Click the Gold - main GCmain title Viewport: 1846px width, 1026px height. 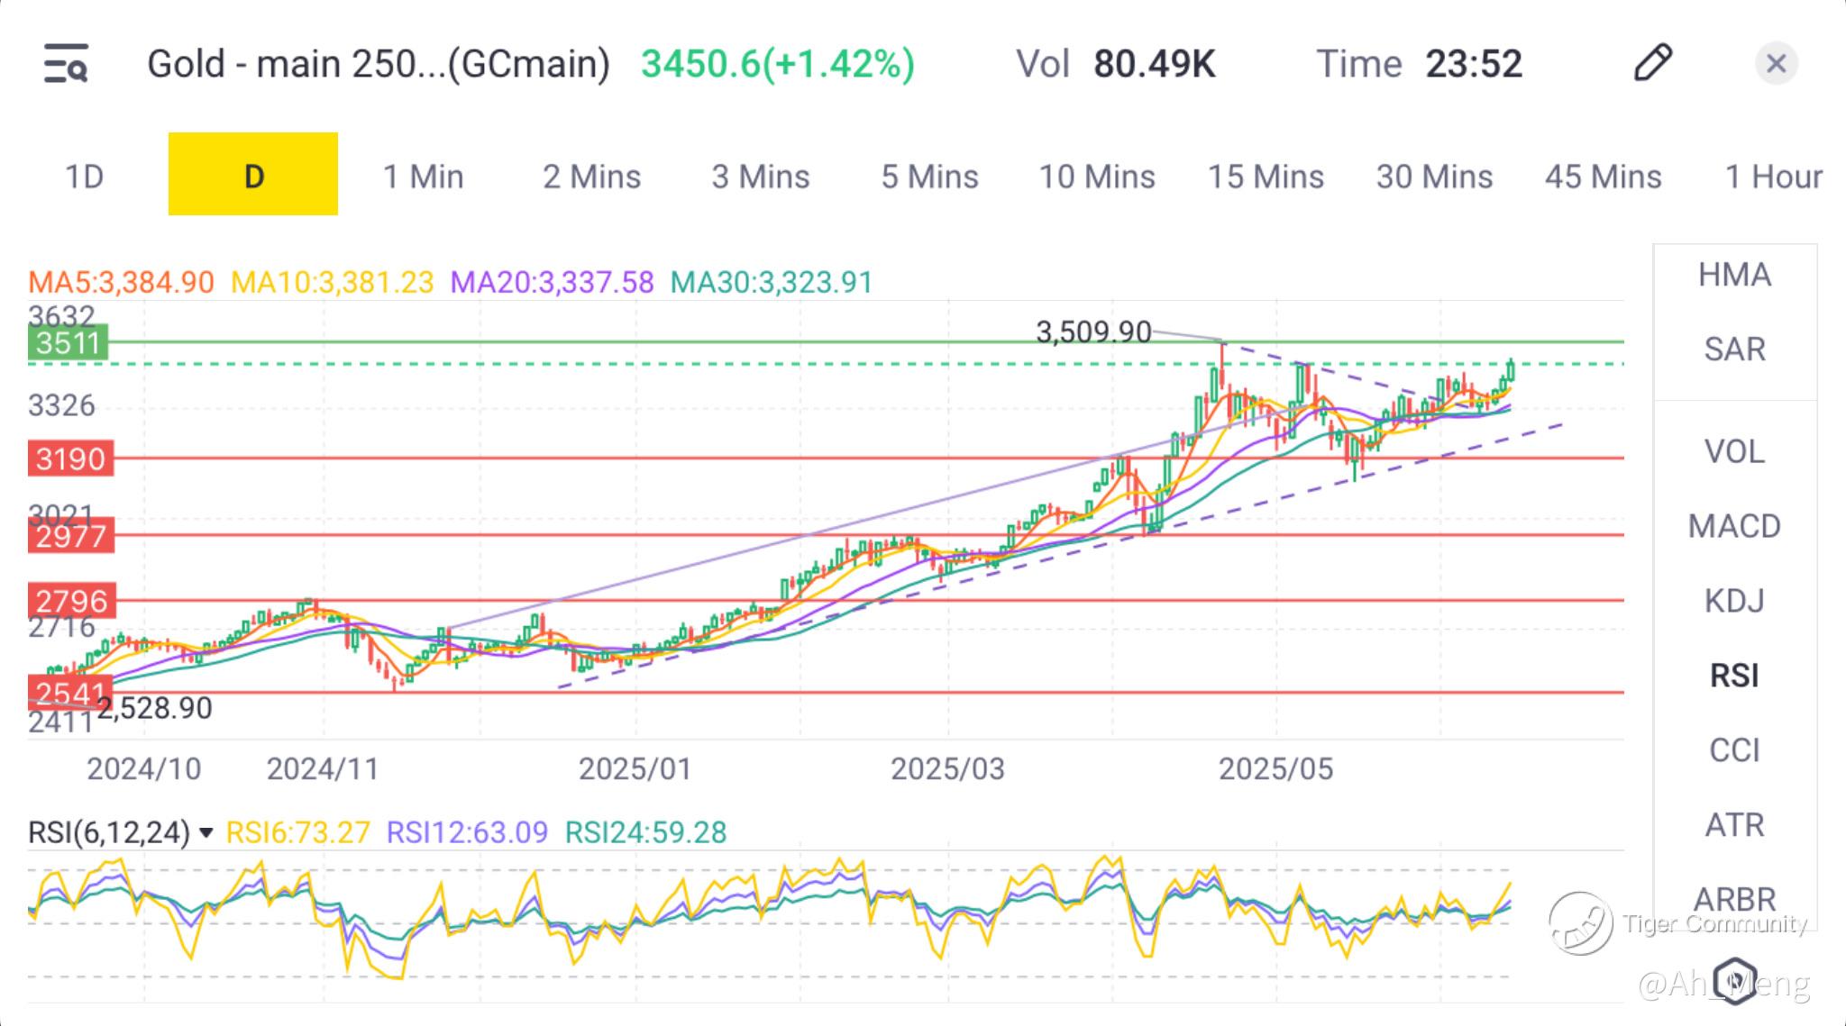coord(379,64)
